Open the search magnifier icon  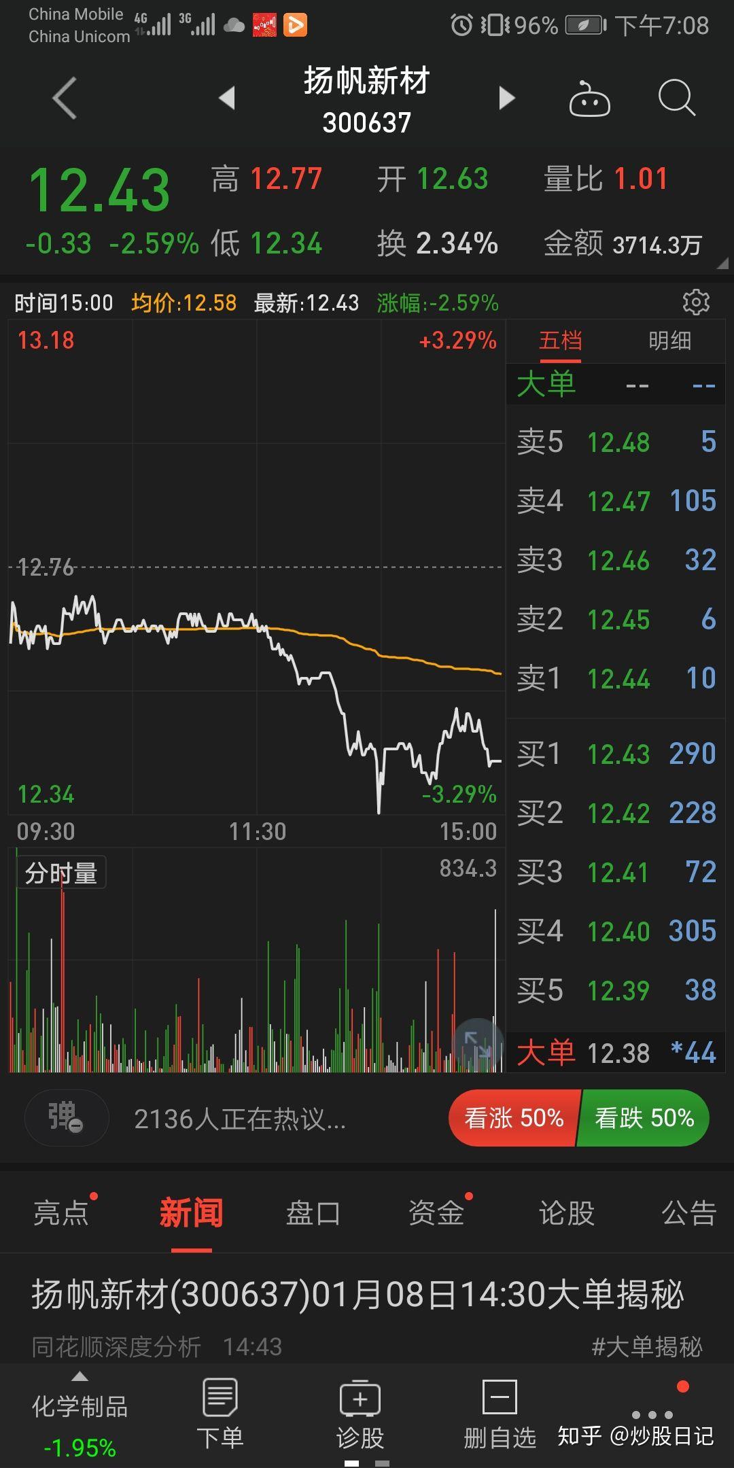(676, 99)
